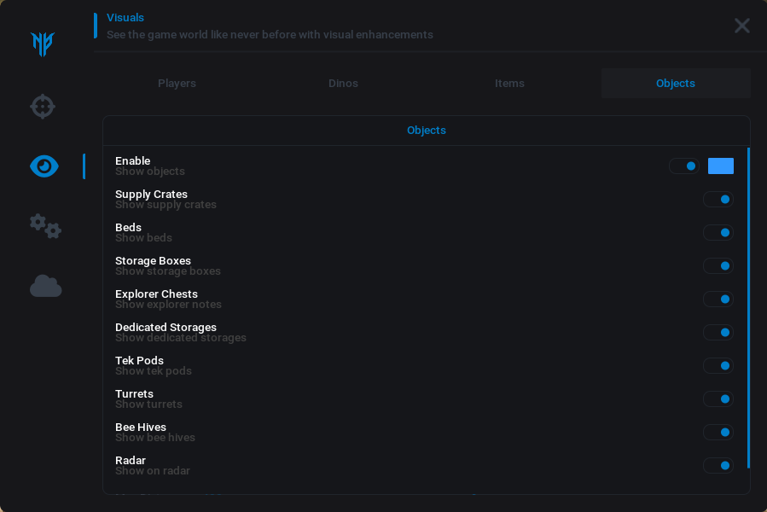
Task: Click the objects list vertical scrollbar
Action: (x=748, y=307)
